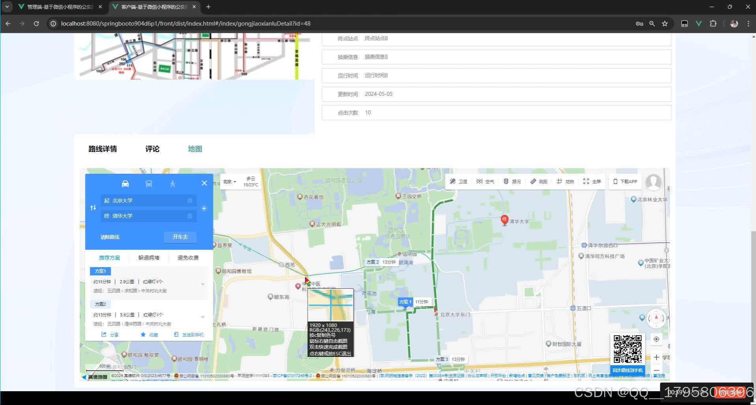Close the route planning panel
This screenshot has height=405, width=756.
click(x=204, y=183)
